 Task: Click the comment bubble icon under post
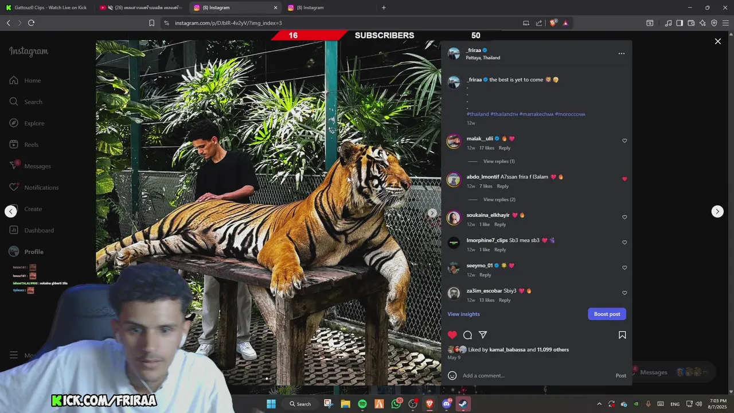click(468, 335)
